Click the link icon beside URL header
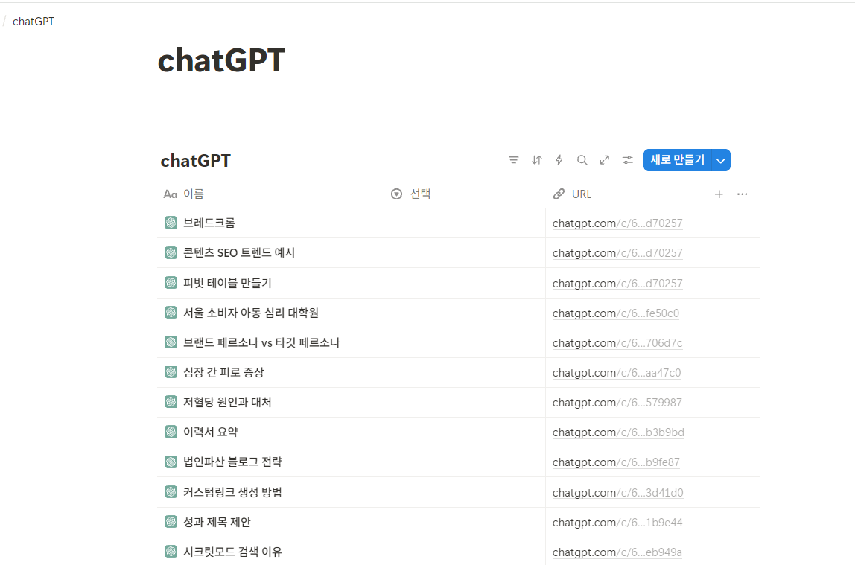 point(559,194)
